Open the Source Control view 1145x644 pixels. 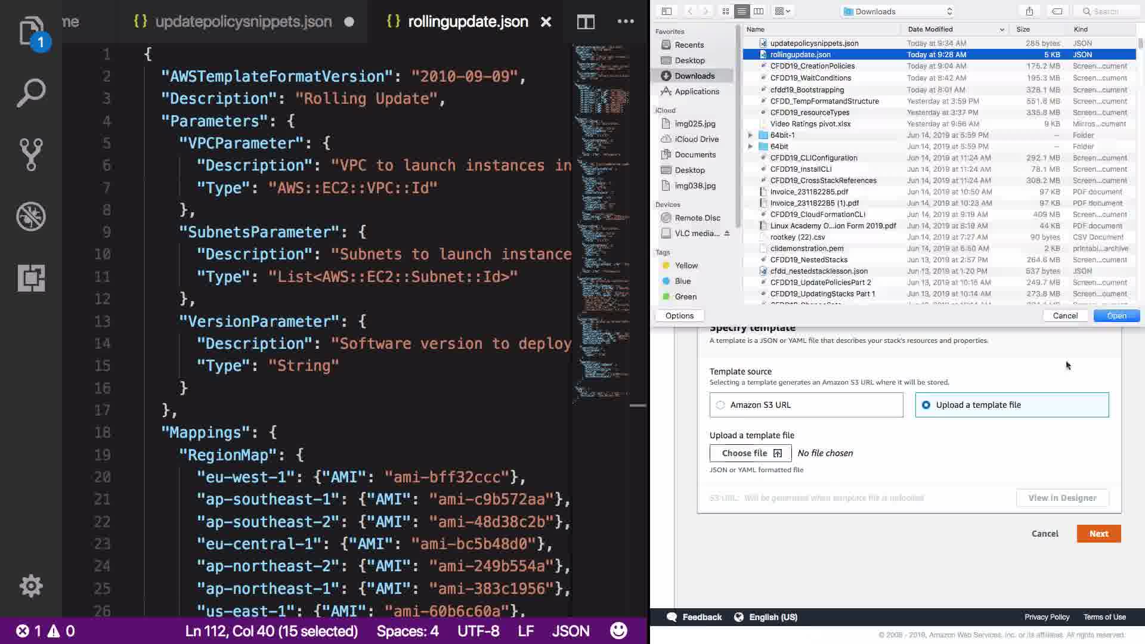click(x=31, y=154)
